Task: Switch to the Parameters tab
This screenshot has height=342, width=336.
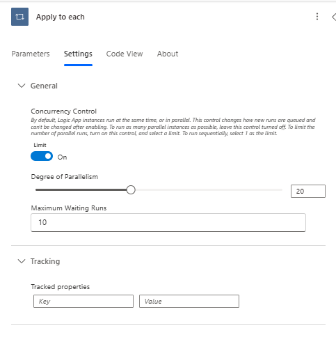Action: coord(31,54)
